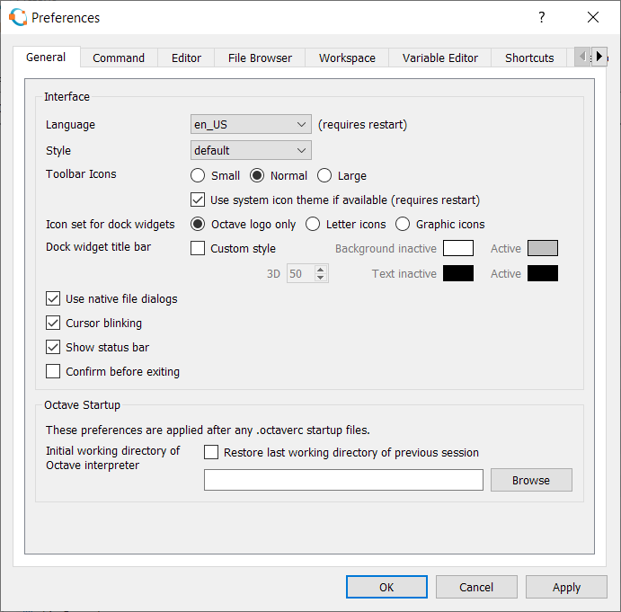Screen dimensions: 621x612
Task: Click Text inactive black color swatch
Action: (458, 273)
